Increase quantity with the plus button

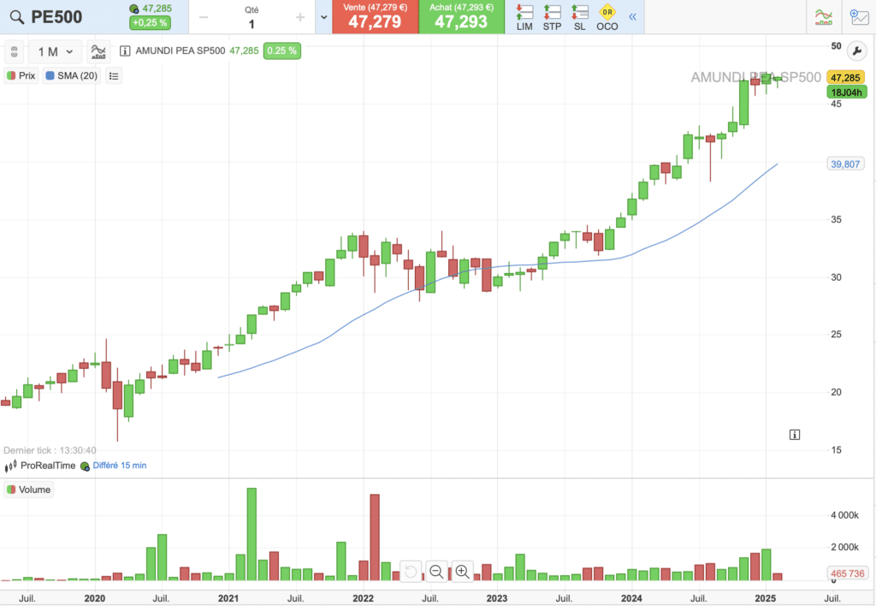click(x=300, y=17)
